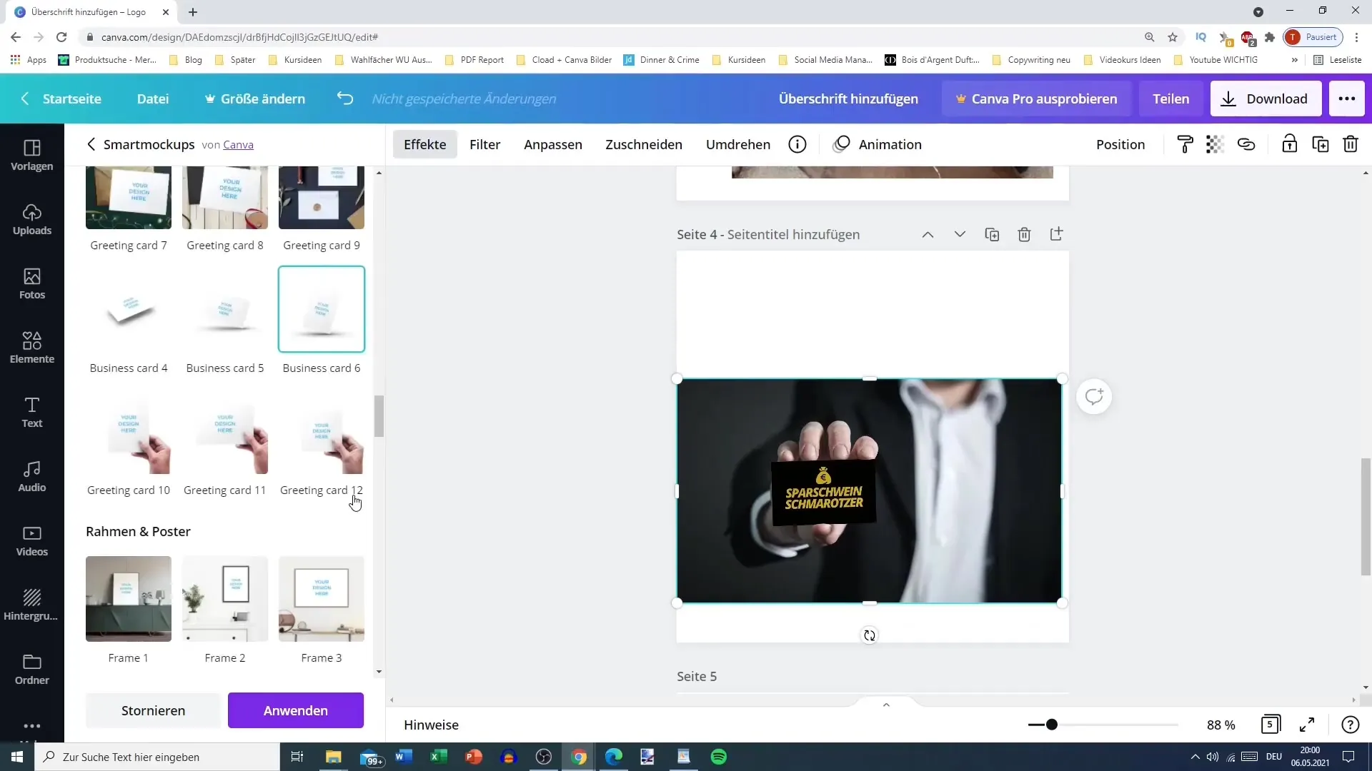Click the Canva link in panel header
The height and width of the screenshot is (771, 1372).
point(239,144)
